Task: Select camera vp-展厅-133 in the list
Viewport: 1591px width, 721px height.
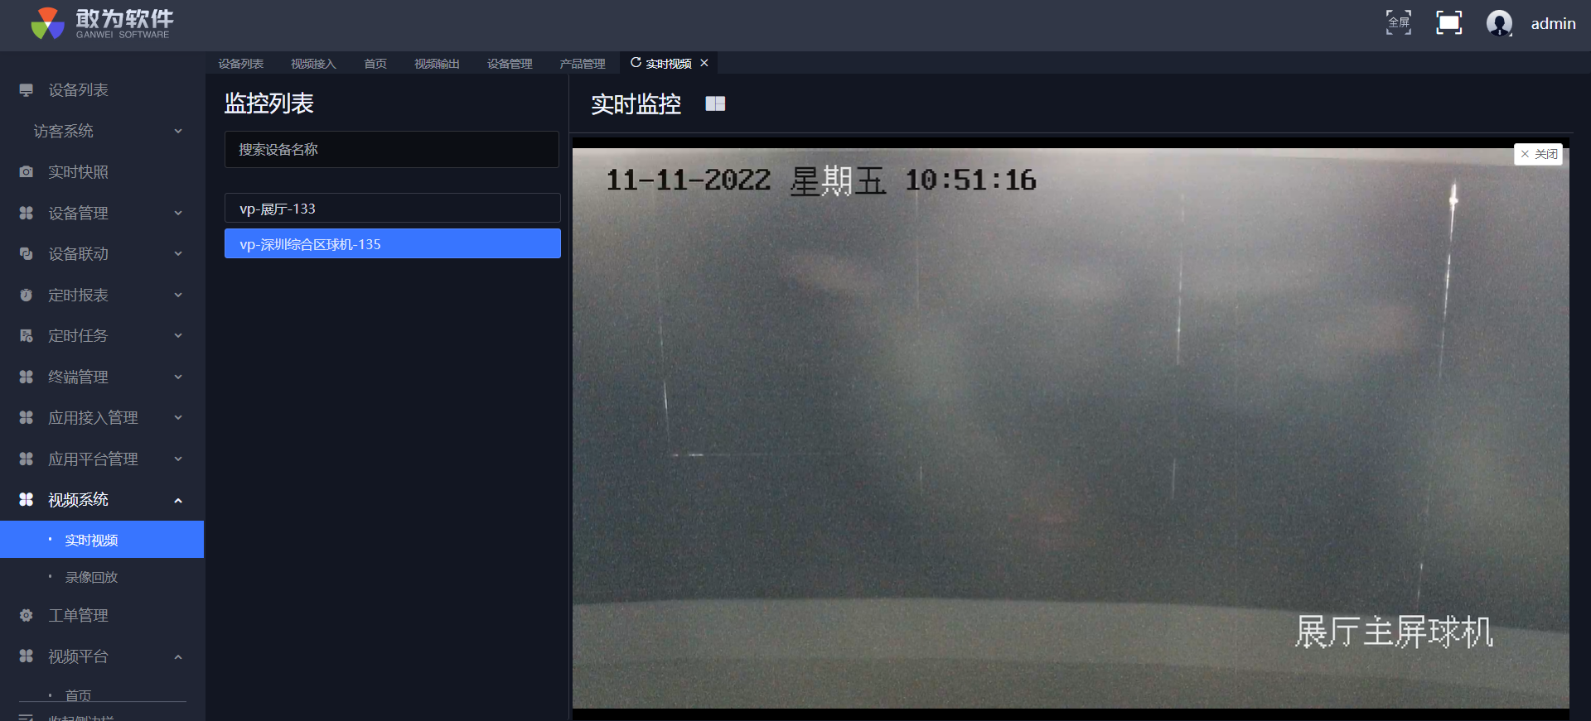Action: pos(393,209)
